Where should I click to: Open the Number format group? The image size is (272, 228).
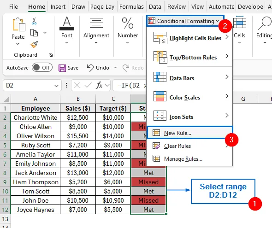tap(128, 30)
